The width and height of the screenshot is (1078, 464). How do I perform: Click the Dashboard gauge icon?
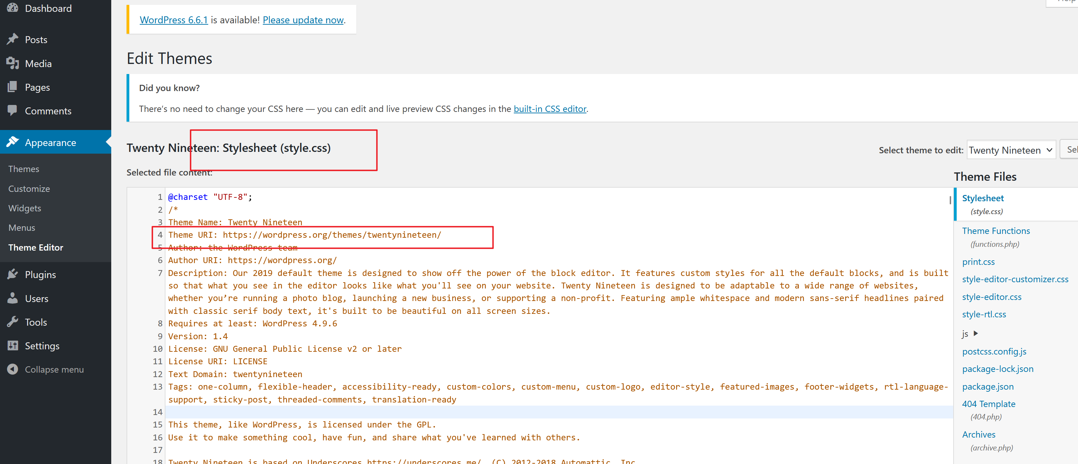(x=13, y=8)
